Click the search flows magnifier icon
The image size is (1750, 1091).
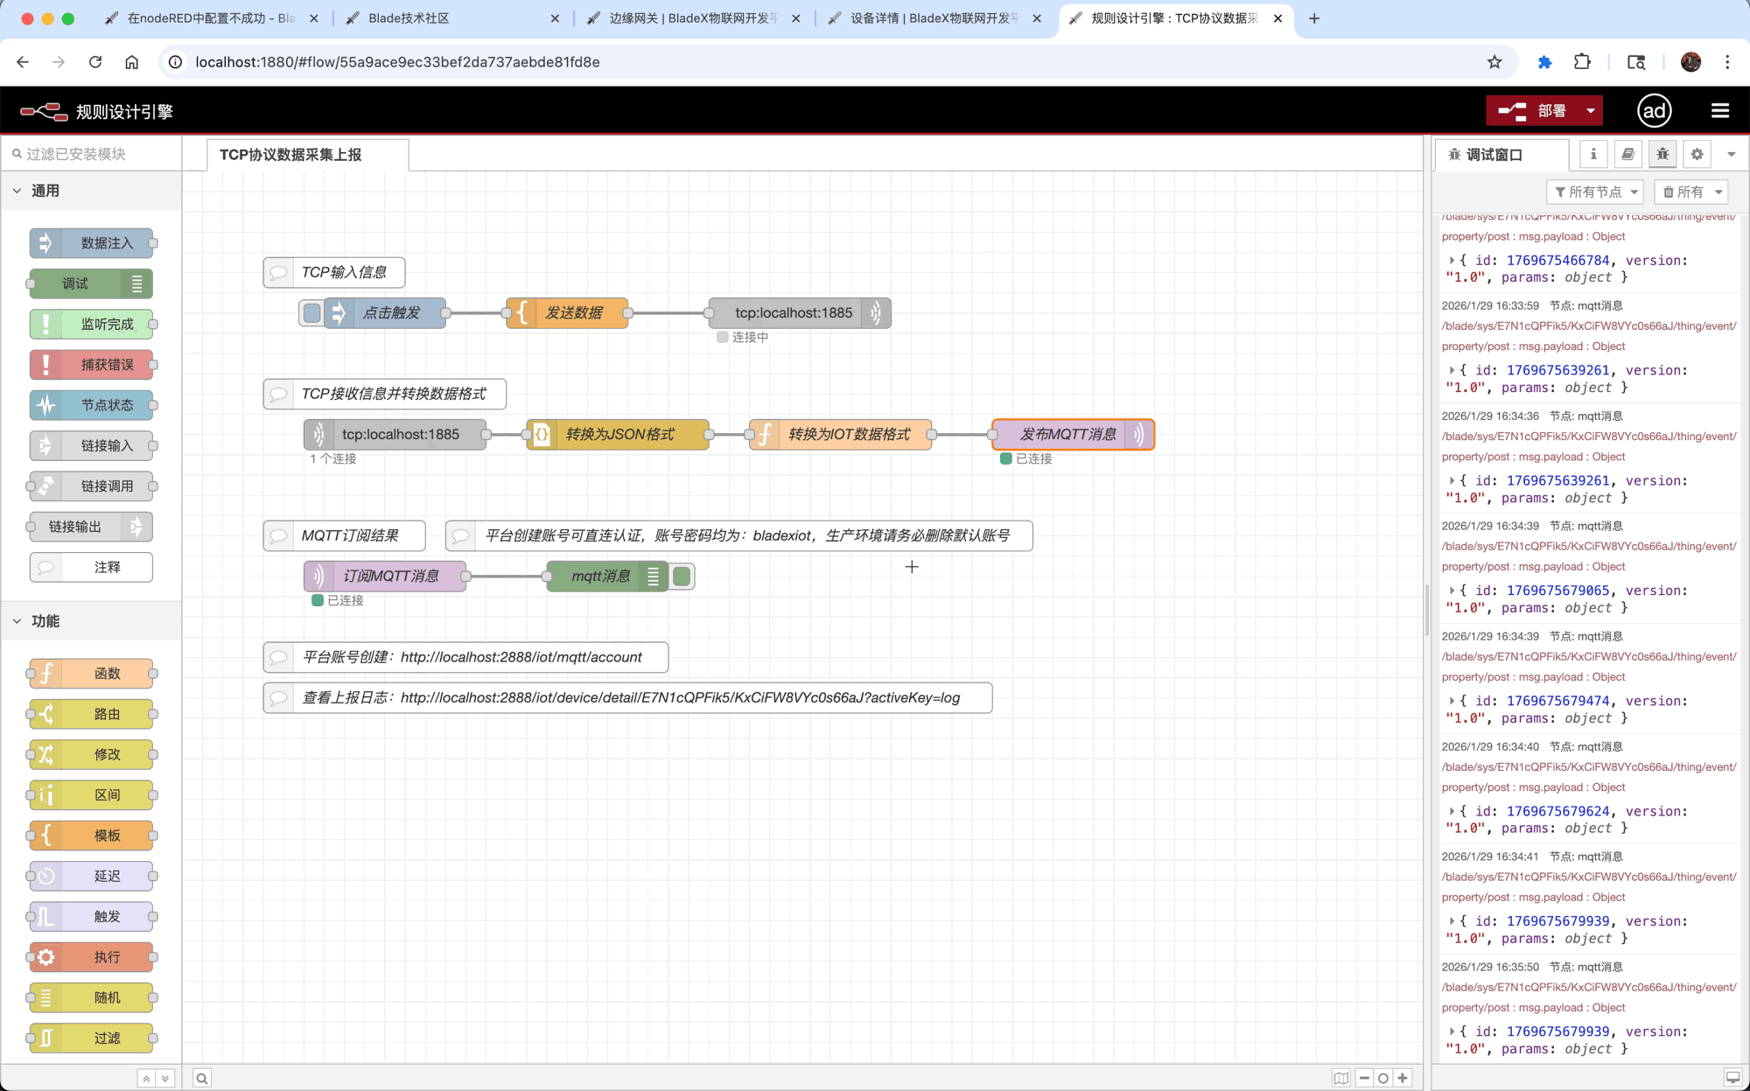pos(202,1078)
